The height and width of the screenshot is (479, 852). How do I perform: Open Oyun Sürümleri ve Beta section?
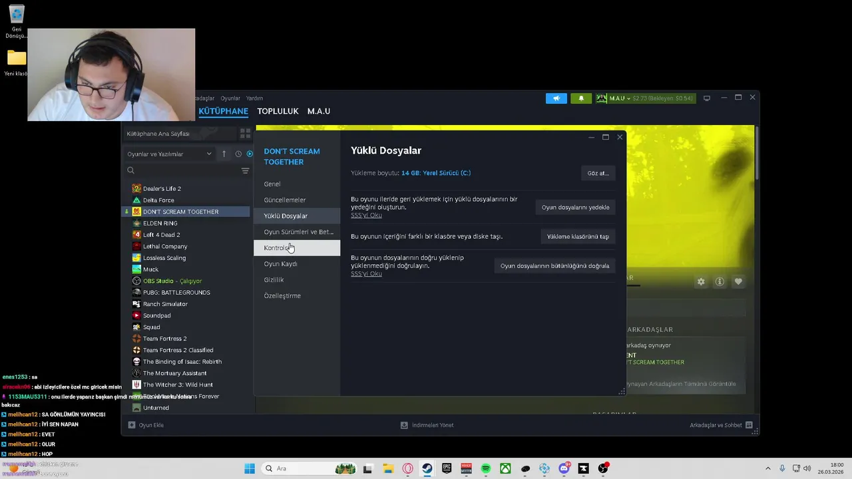[297, 232]
